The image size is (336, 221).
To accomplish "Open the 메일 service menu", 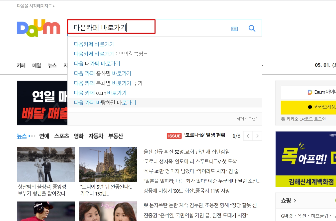I will tap(36, 65).
